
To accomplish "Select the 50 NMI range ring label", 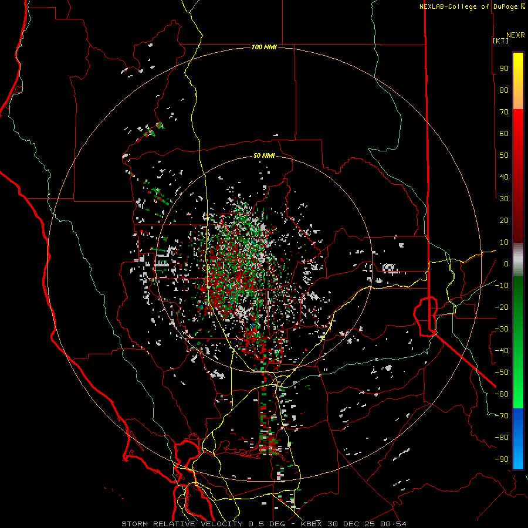I will [264, 155].
